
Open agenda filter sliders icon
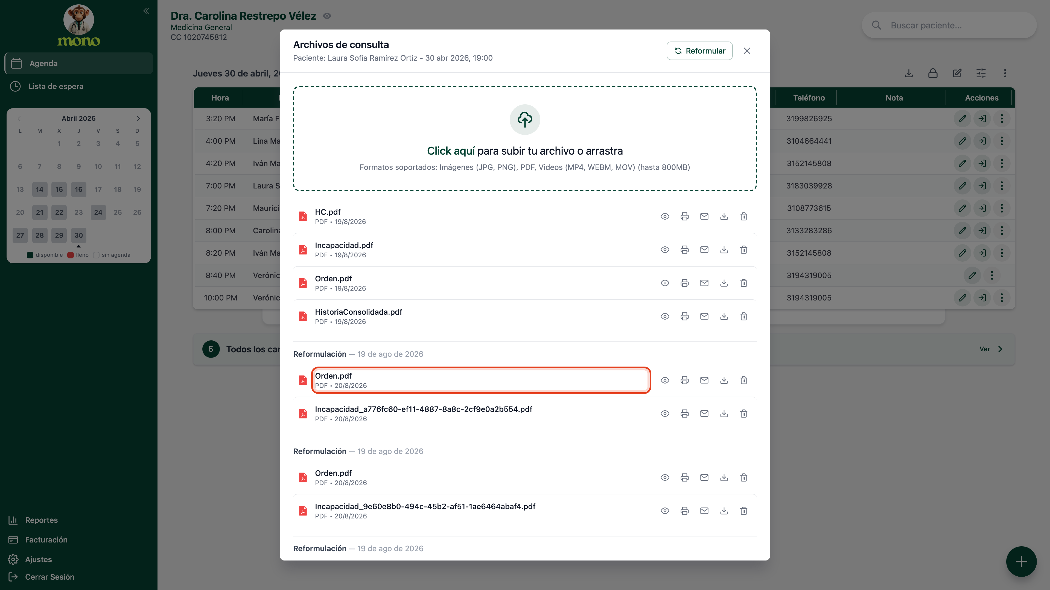click(981, 73)
